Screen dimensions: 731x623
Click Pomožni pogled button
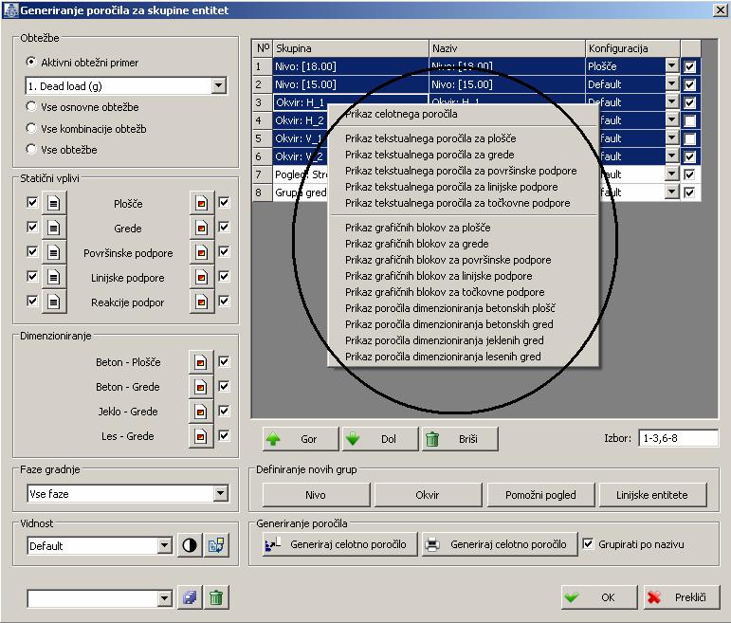(x=540, y=495)
